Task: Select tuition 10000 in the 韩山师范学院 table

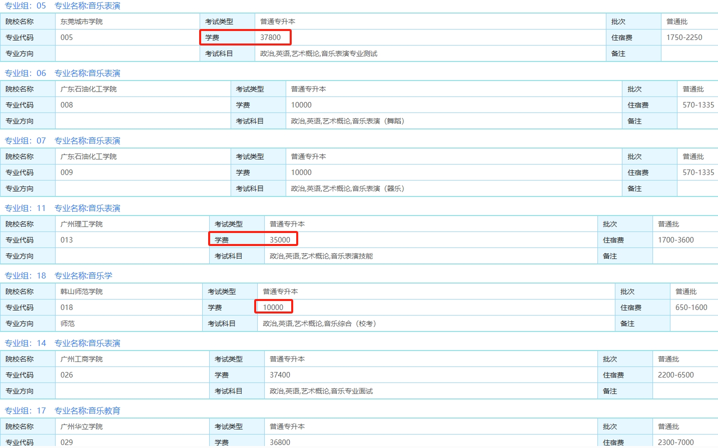Action: click(273, 307)
